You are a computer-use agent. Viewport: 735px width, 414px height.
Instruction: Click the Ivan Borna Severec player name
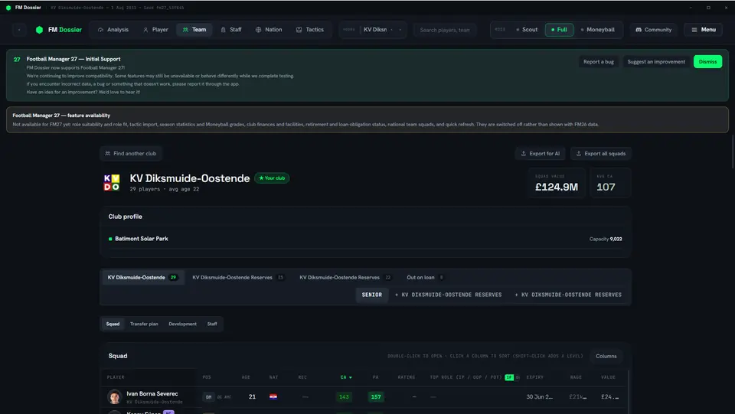coord(152,393)
